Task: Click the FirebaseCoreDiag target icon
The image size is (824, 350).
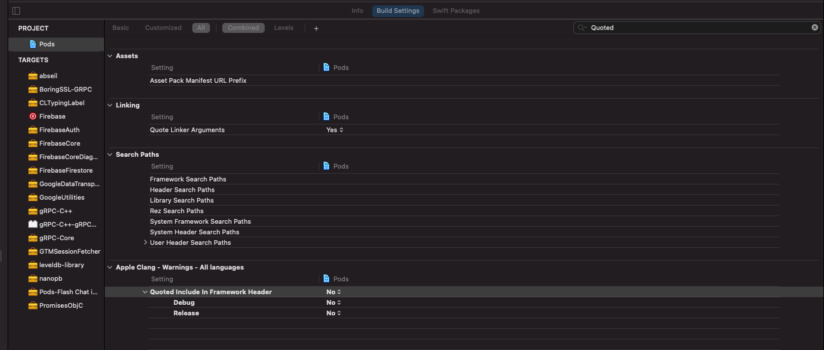Action: (33, 157)
